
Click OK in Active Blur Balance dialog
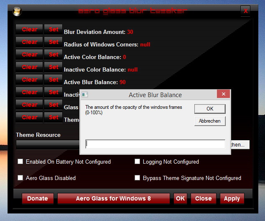(x=210, y=109)
